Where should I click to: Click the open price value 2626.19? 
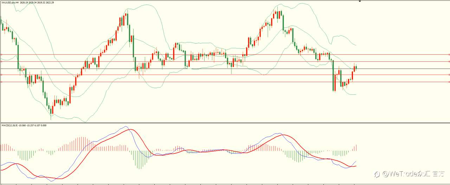[24, 2]
